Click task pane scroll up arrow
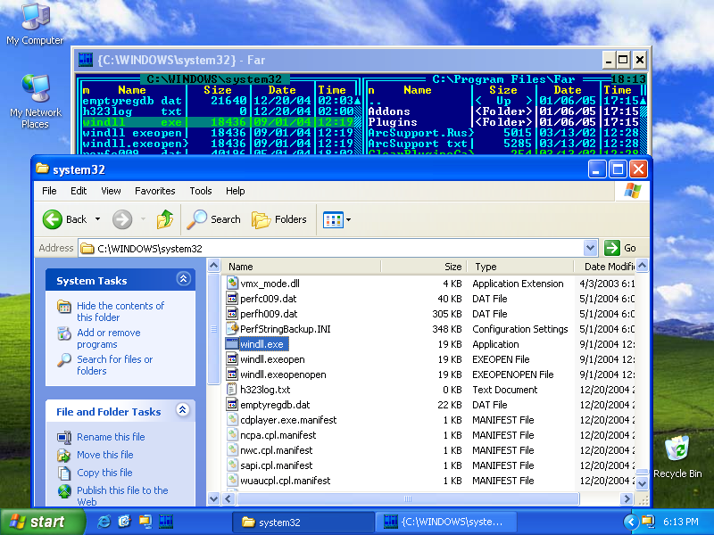This screenshot has width=714, height=535. pyautogui.click(x=213, y=265)
